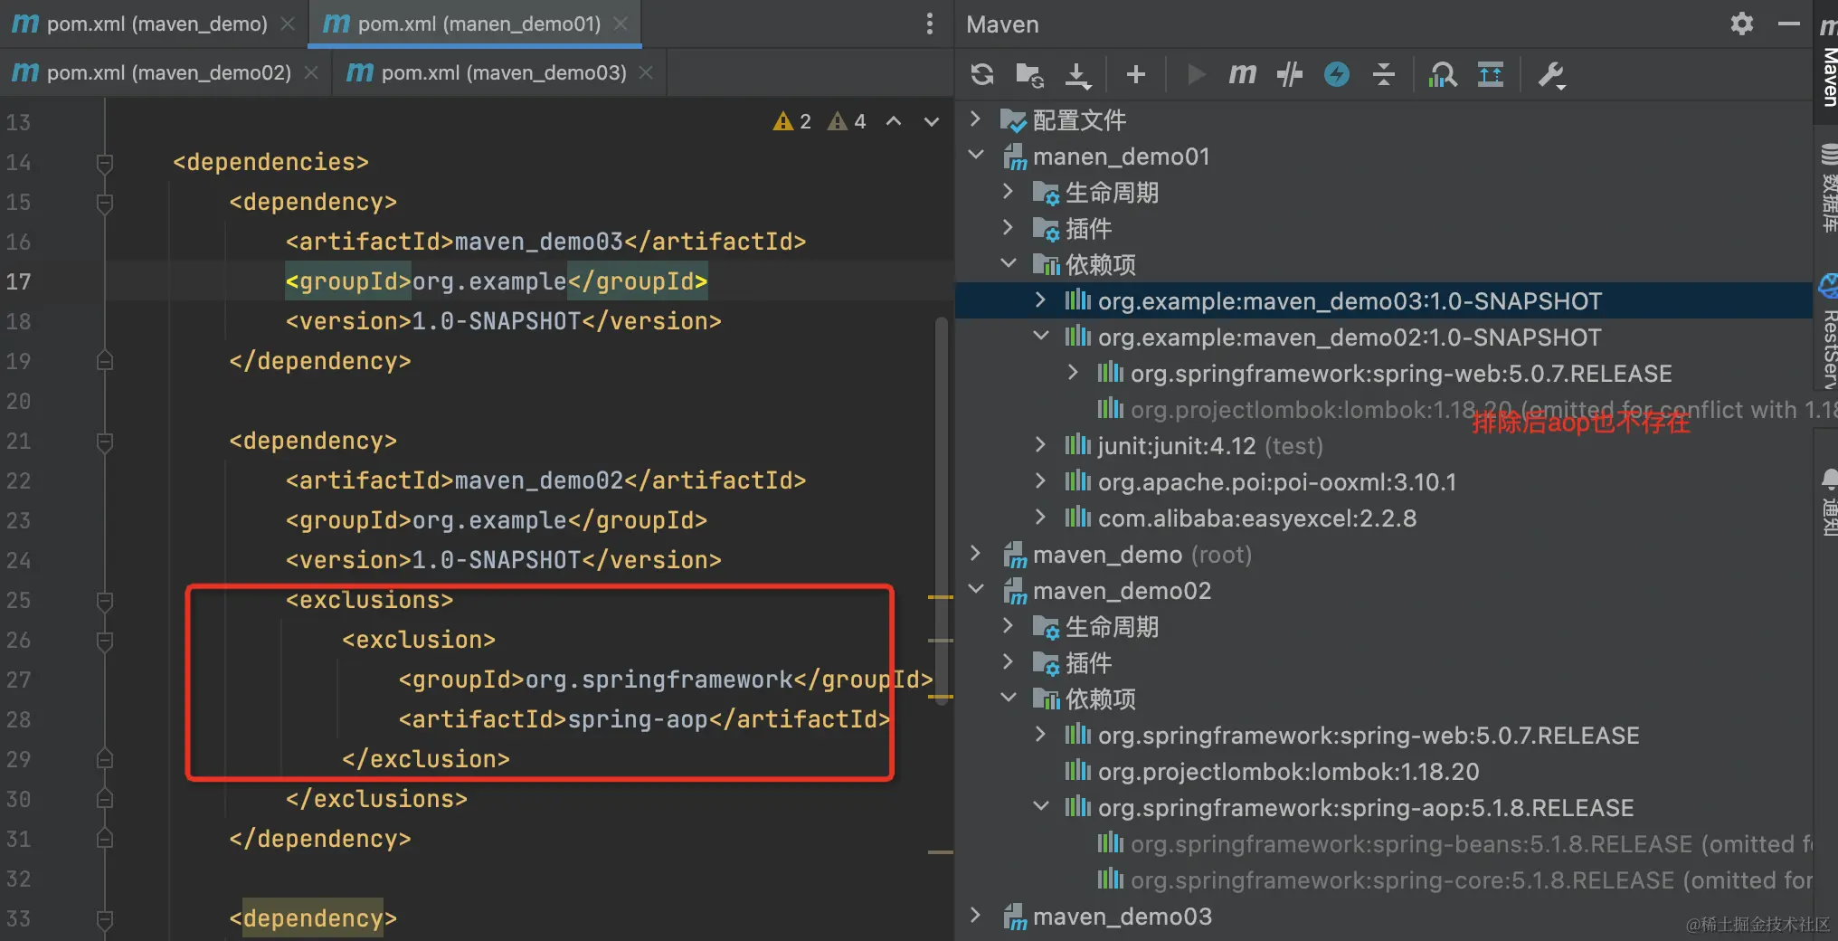Expand junit:junit:4.12 dependency
The height and width of the screenshot is (941, 1838).
tap(1040, 445)
